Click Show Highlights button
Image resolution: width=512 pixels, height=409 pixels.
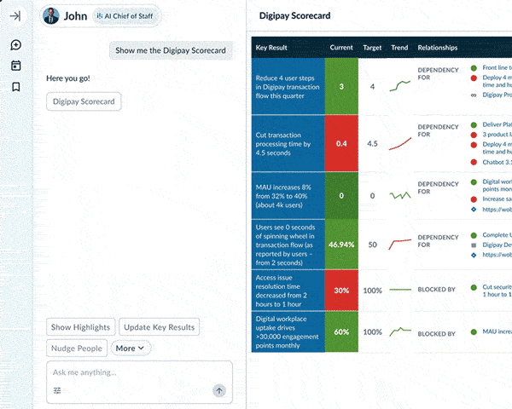pyautogui.click(x=81, y=327)
